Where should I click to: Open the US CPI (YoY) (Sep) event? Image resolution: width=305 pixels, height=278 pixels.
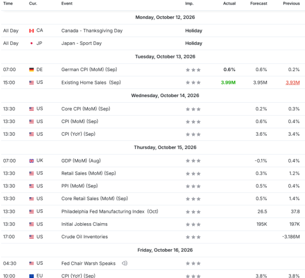(78, 134)
